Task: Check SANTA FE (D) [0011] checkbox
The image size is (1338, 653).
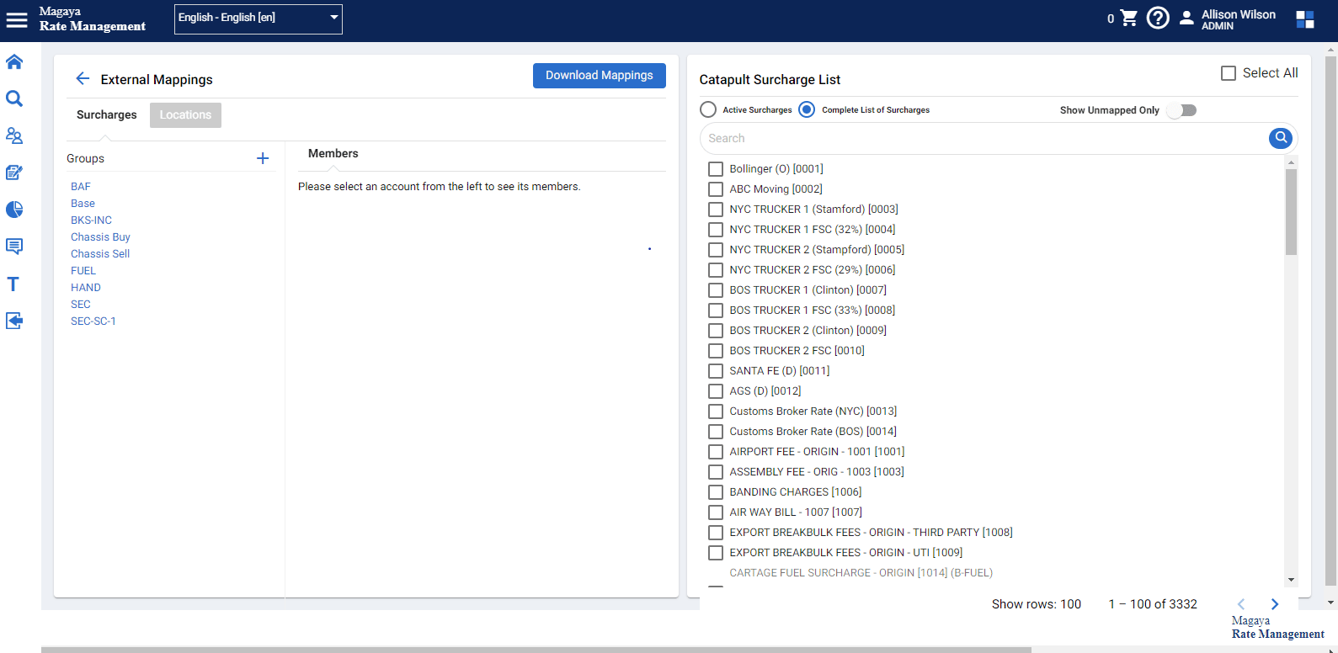Action: [x=716, y=371]
